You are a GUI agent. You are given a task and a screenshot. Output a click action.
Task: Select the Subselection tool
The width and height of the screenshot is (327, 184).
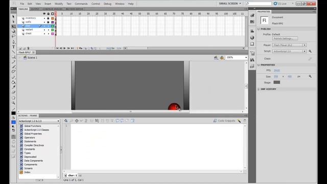(x=14, y=21)
